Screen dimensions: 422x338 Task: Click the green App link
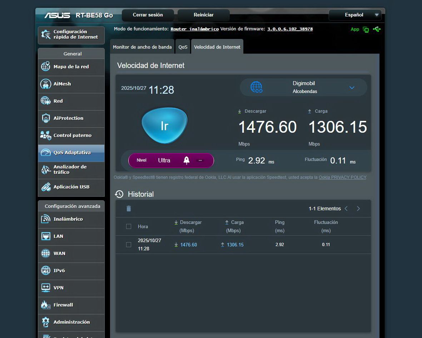pyautogui.click(x=355, y=29)
